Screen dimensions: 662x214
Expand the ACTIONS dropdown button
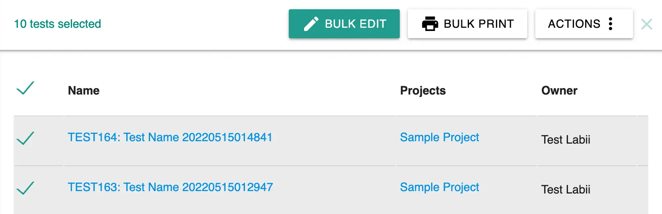click(584, 24)
